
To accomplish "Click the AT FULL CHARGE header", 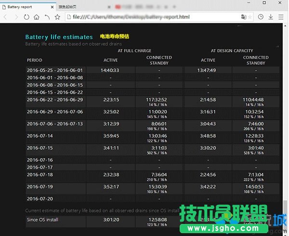I will pos(134,50).
